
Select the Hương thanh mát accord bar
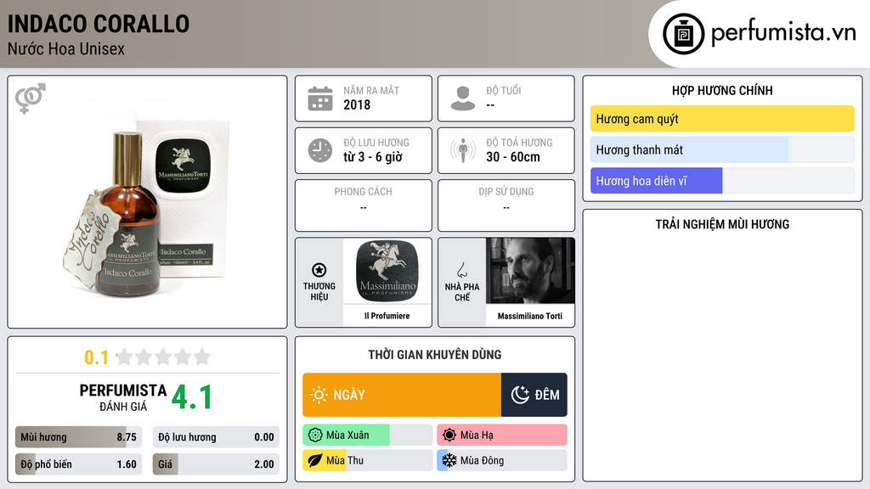(722, 149)
